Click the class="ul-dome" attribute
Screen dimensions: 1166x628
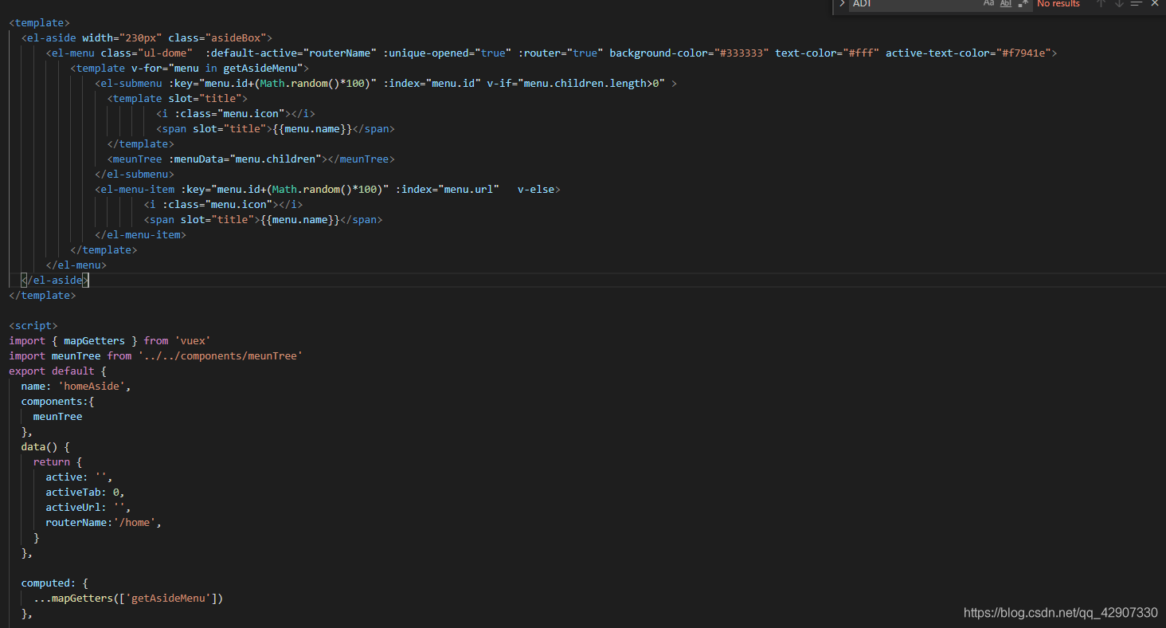[x=147, y=53]
